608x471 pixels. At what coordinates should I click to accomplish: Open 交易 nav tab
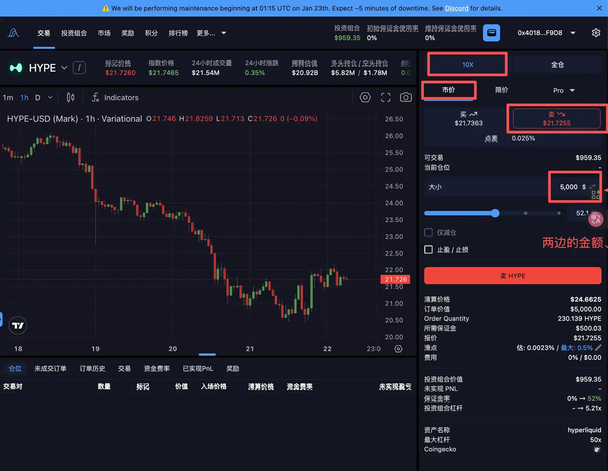(x=44, y=33)
